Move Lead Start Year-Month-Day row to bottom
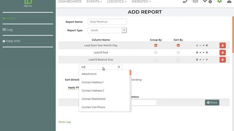The image size is (234, 131). (x=207, y=45)
